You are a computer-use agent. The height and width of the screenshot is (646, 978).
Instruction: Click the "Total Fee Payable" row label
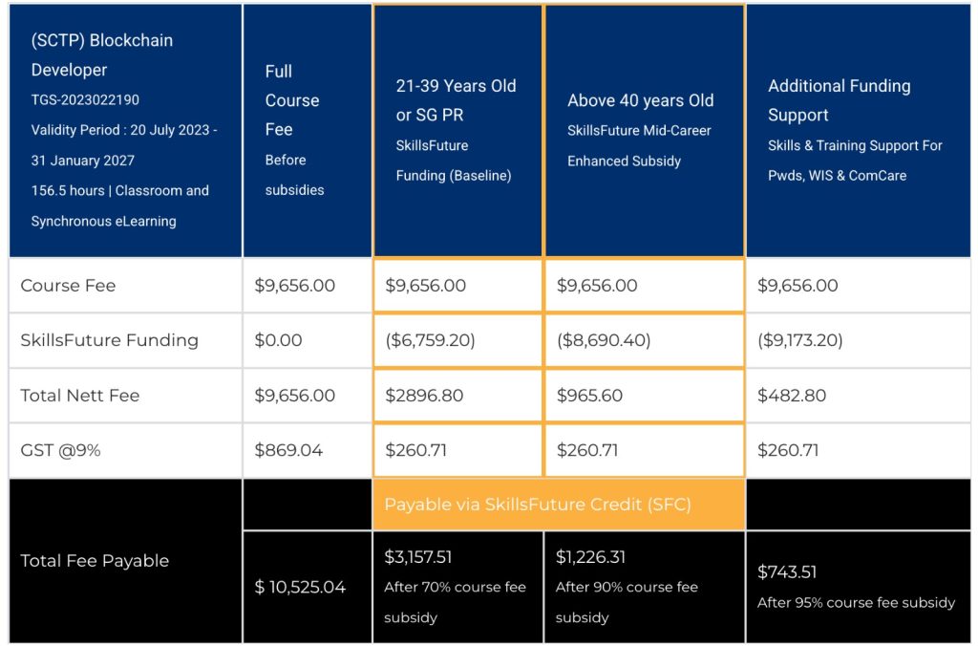click(95, 561)
